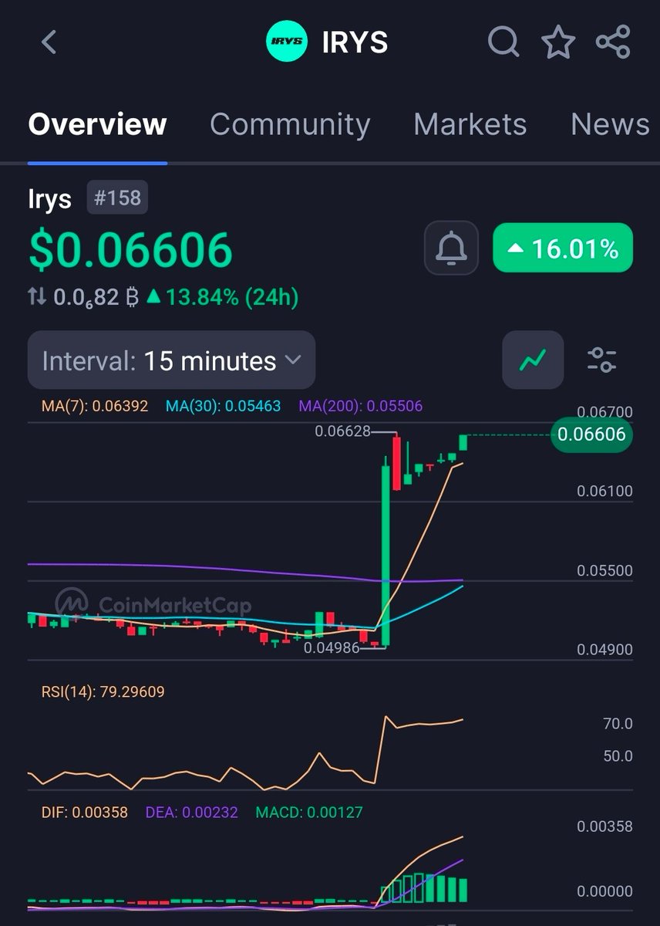
Task: Tap the IRYS coin logo
Action: point(287,42)
